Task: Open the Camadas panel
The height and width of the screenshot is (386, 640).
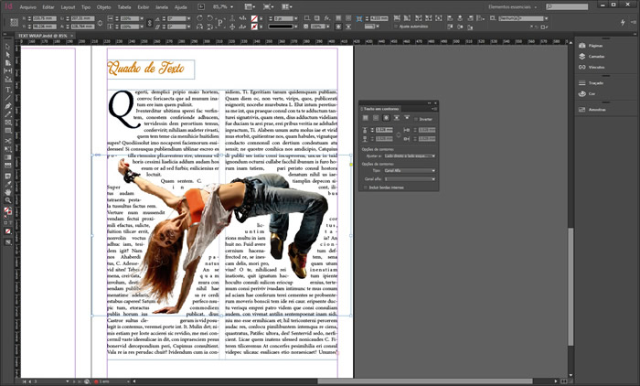Action: tap(597, 55)
